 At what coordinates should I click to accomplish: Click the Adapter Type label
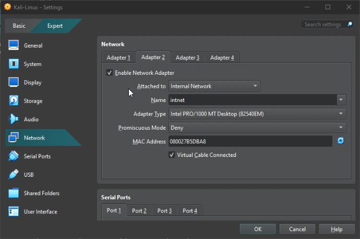(x=149, y=114)
